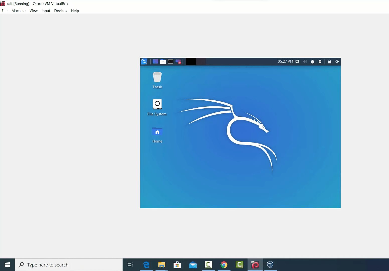This screenshot has width=389, height=271.
Task: Open the VirtualBox Machine menu
Action: 19,11
